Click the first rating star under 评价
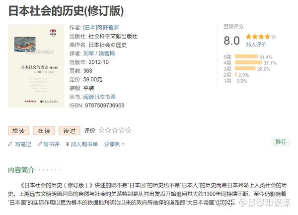The height and width of the screenshot is (215, 298). tap(102, 130)
